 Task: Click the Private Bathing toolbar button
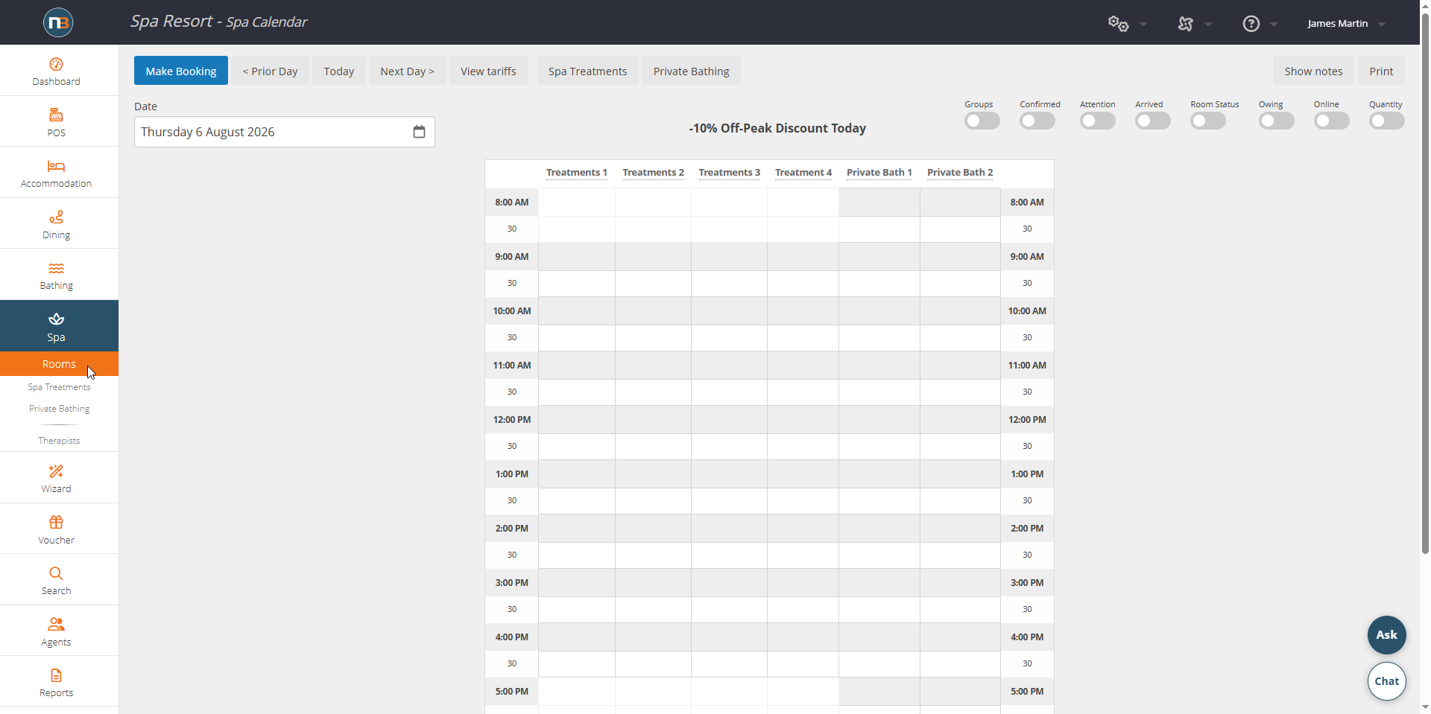[691, 71]
